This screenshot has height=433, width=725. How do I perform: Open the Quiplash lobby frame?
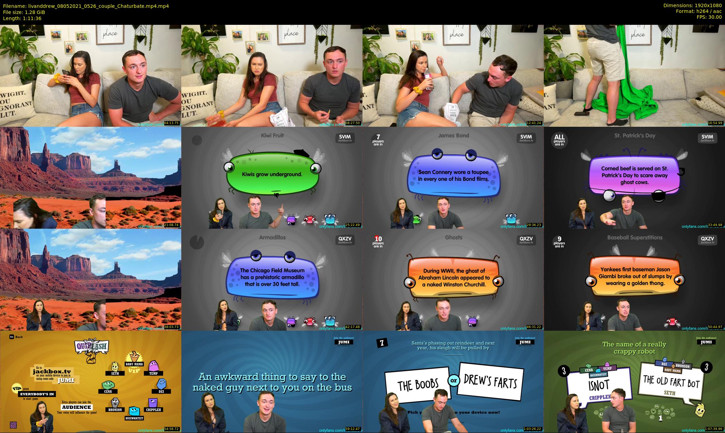pyautogui.click(x=90, y=382)
